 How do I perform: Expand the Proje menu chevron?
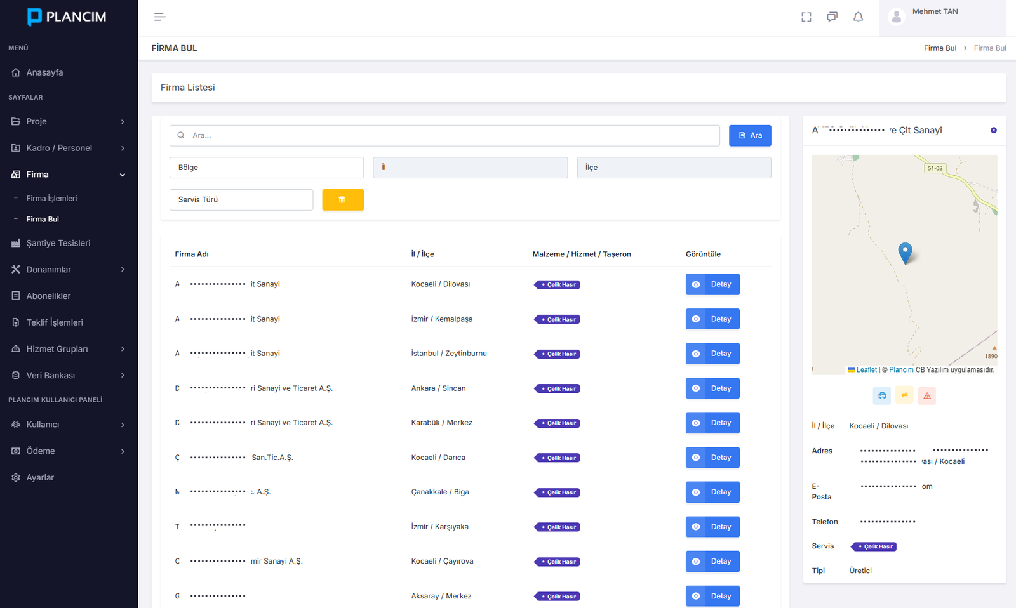(x=123, y=122)
